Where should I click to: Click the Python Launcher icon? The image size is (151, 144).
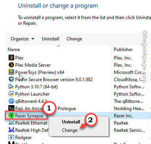pos(11,94)
